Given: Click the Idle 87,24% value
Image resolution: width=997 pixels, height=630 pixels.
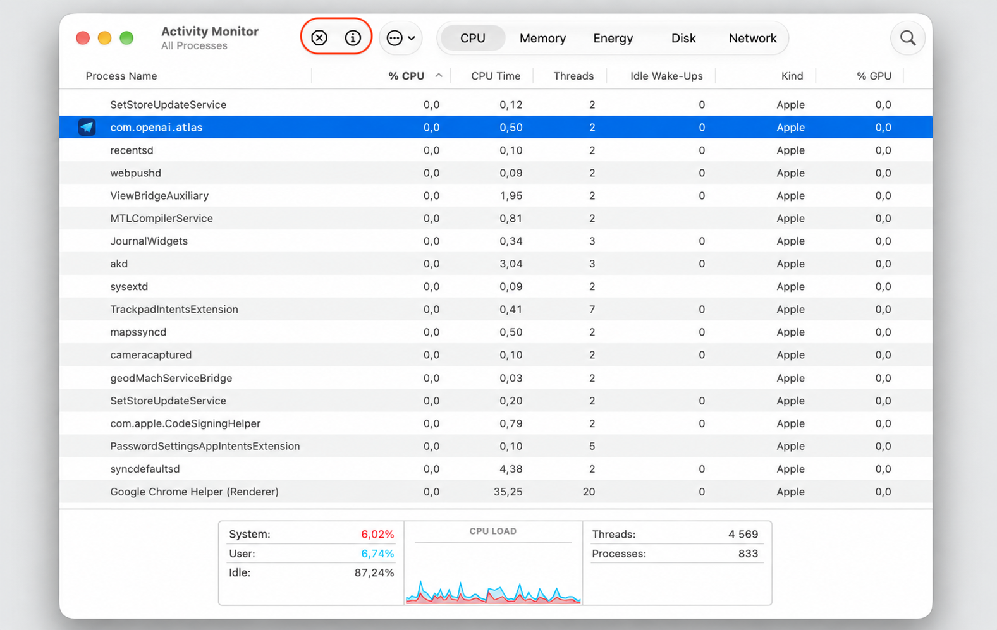Looking at the screenshot, I should [374, 572].
